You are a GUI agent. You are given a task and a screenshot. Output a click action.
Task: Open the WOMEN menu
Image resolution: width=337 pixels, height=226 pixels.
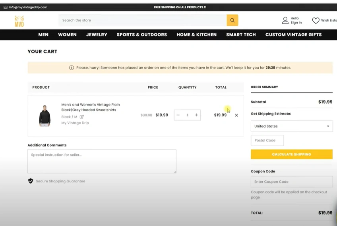pos(67,35)
